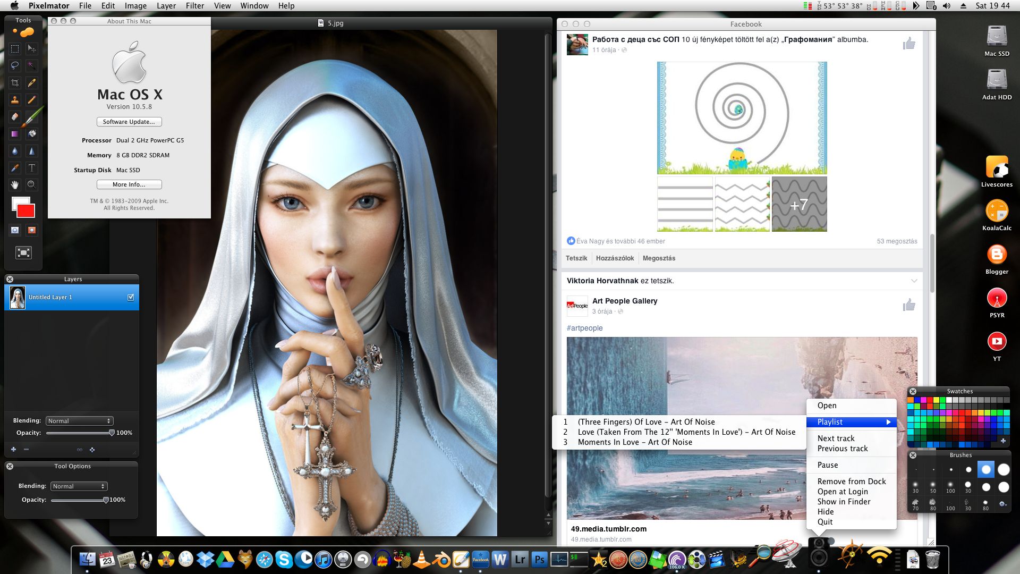Choose the Crop tool
The width and height of the screenshot is (1020, 574).
(15, 82)
